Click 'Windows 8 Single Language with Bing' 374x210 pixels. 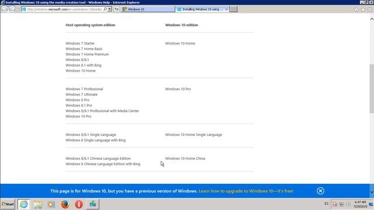[96, 140]
